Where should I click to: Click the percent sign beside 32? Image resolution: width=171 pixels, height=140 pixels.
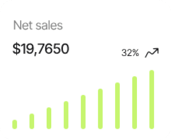(x=135, y=53)
